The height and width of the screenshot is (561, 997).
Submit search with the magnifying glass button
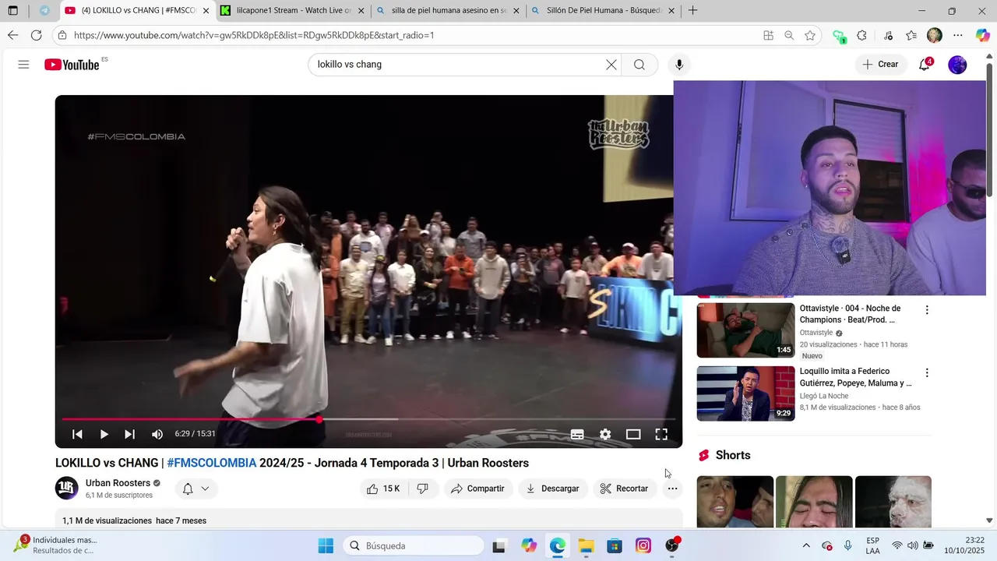coord(639,65)
